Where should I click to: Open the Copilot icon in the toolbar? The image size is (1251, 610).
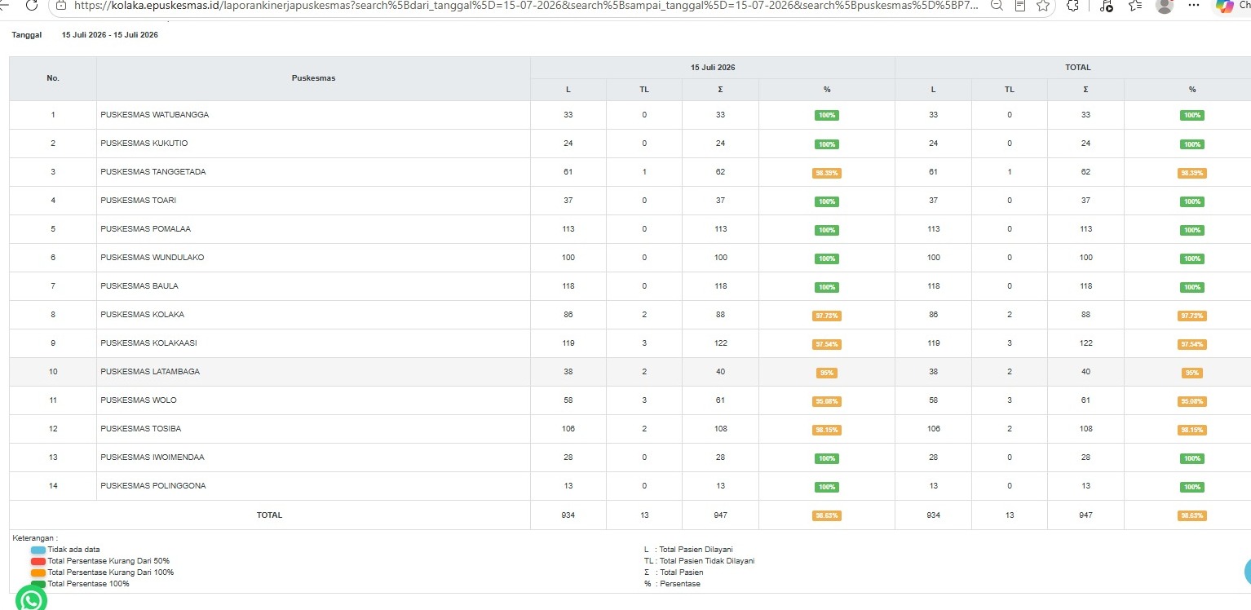pyautogui.click(x=1226, y=5)
